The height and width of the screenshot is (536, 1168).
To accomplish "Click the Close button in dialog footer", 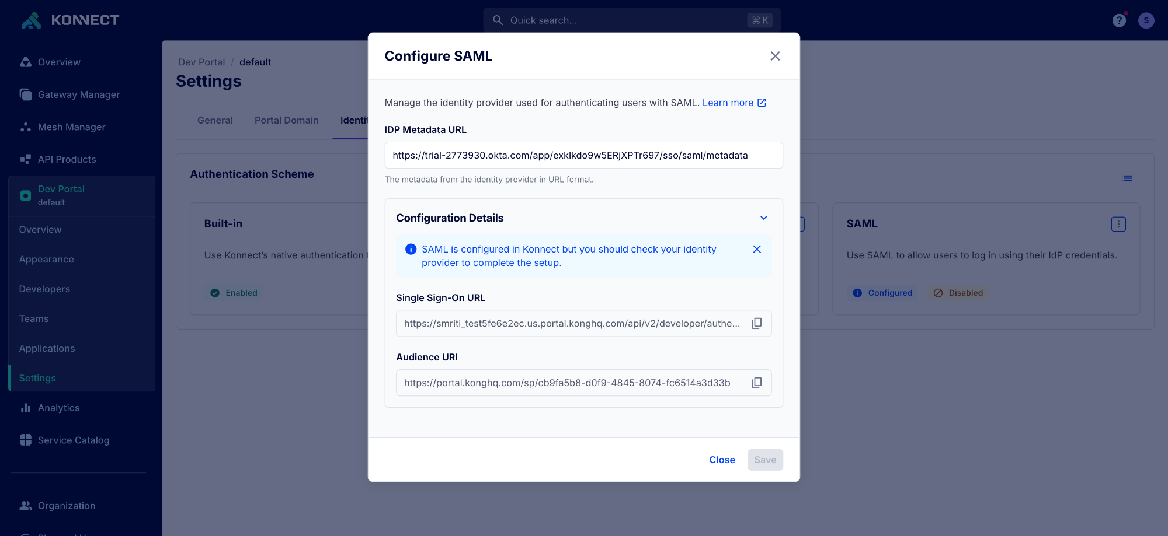I will click(722, 460).
